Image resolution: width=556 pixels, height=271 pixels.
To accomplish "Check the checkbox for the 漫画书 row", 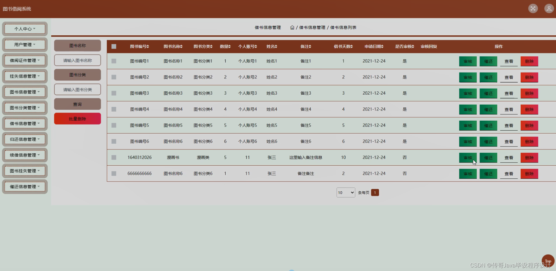I will coord(114,157).
